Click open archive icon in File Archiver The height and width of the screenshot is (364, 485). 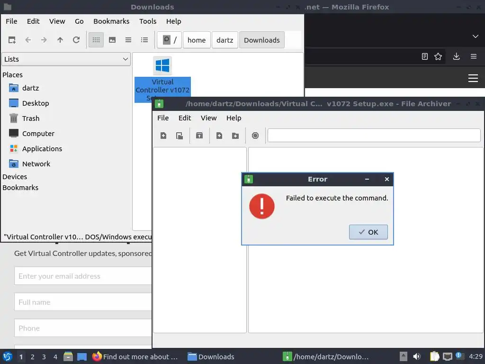(x=180, y=136)
